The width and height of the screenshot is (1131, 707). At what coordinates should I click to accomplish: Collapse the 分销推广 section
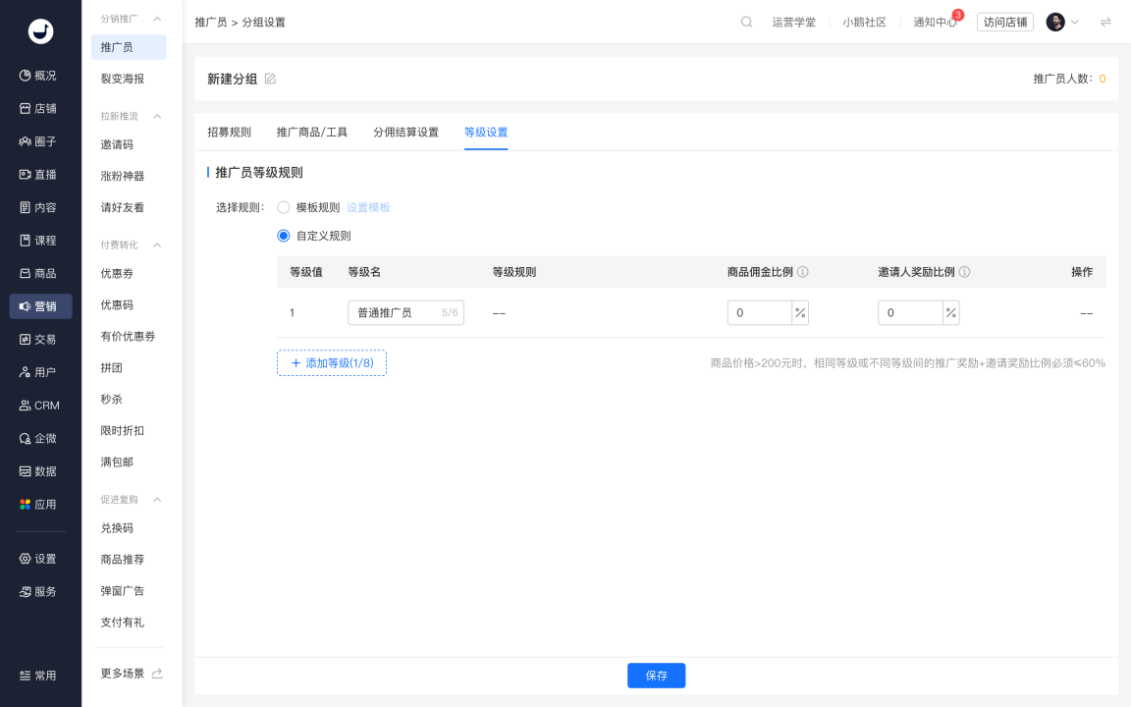click(157, 19)
